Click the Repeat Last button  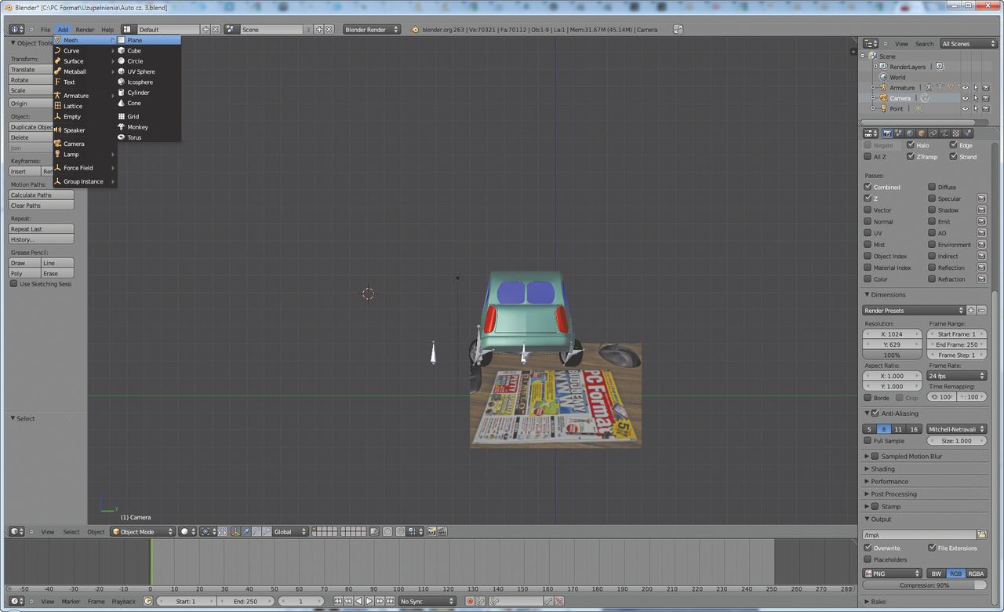point(42,229)
